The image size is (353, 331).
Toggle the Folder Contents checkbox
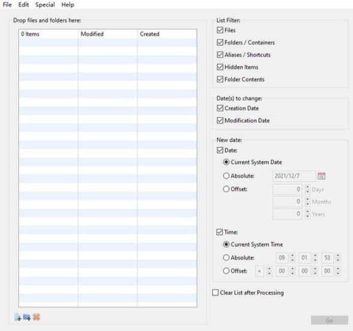[x=220, y=79]
